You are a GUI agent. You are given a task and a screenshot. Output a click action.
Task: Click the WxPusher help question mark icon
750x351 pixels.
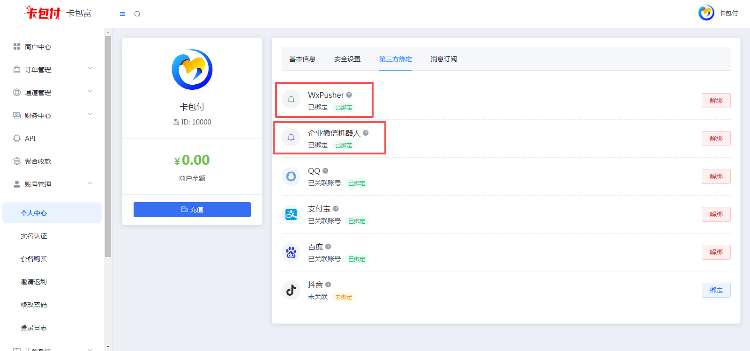click(x=349, y=95)
